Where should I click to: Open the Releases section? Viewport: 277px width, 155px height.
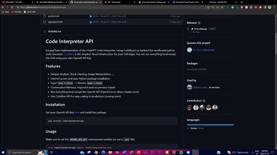point(192,23)
